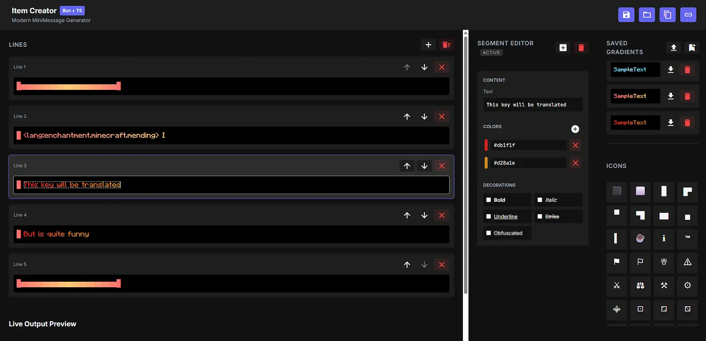Viewport: 706px width, 341px height.
Task: Select Line 5 content bar
Action: coord(231,284)
